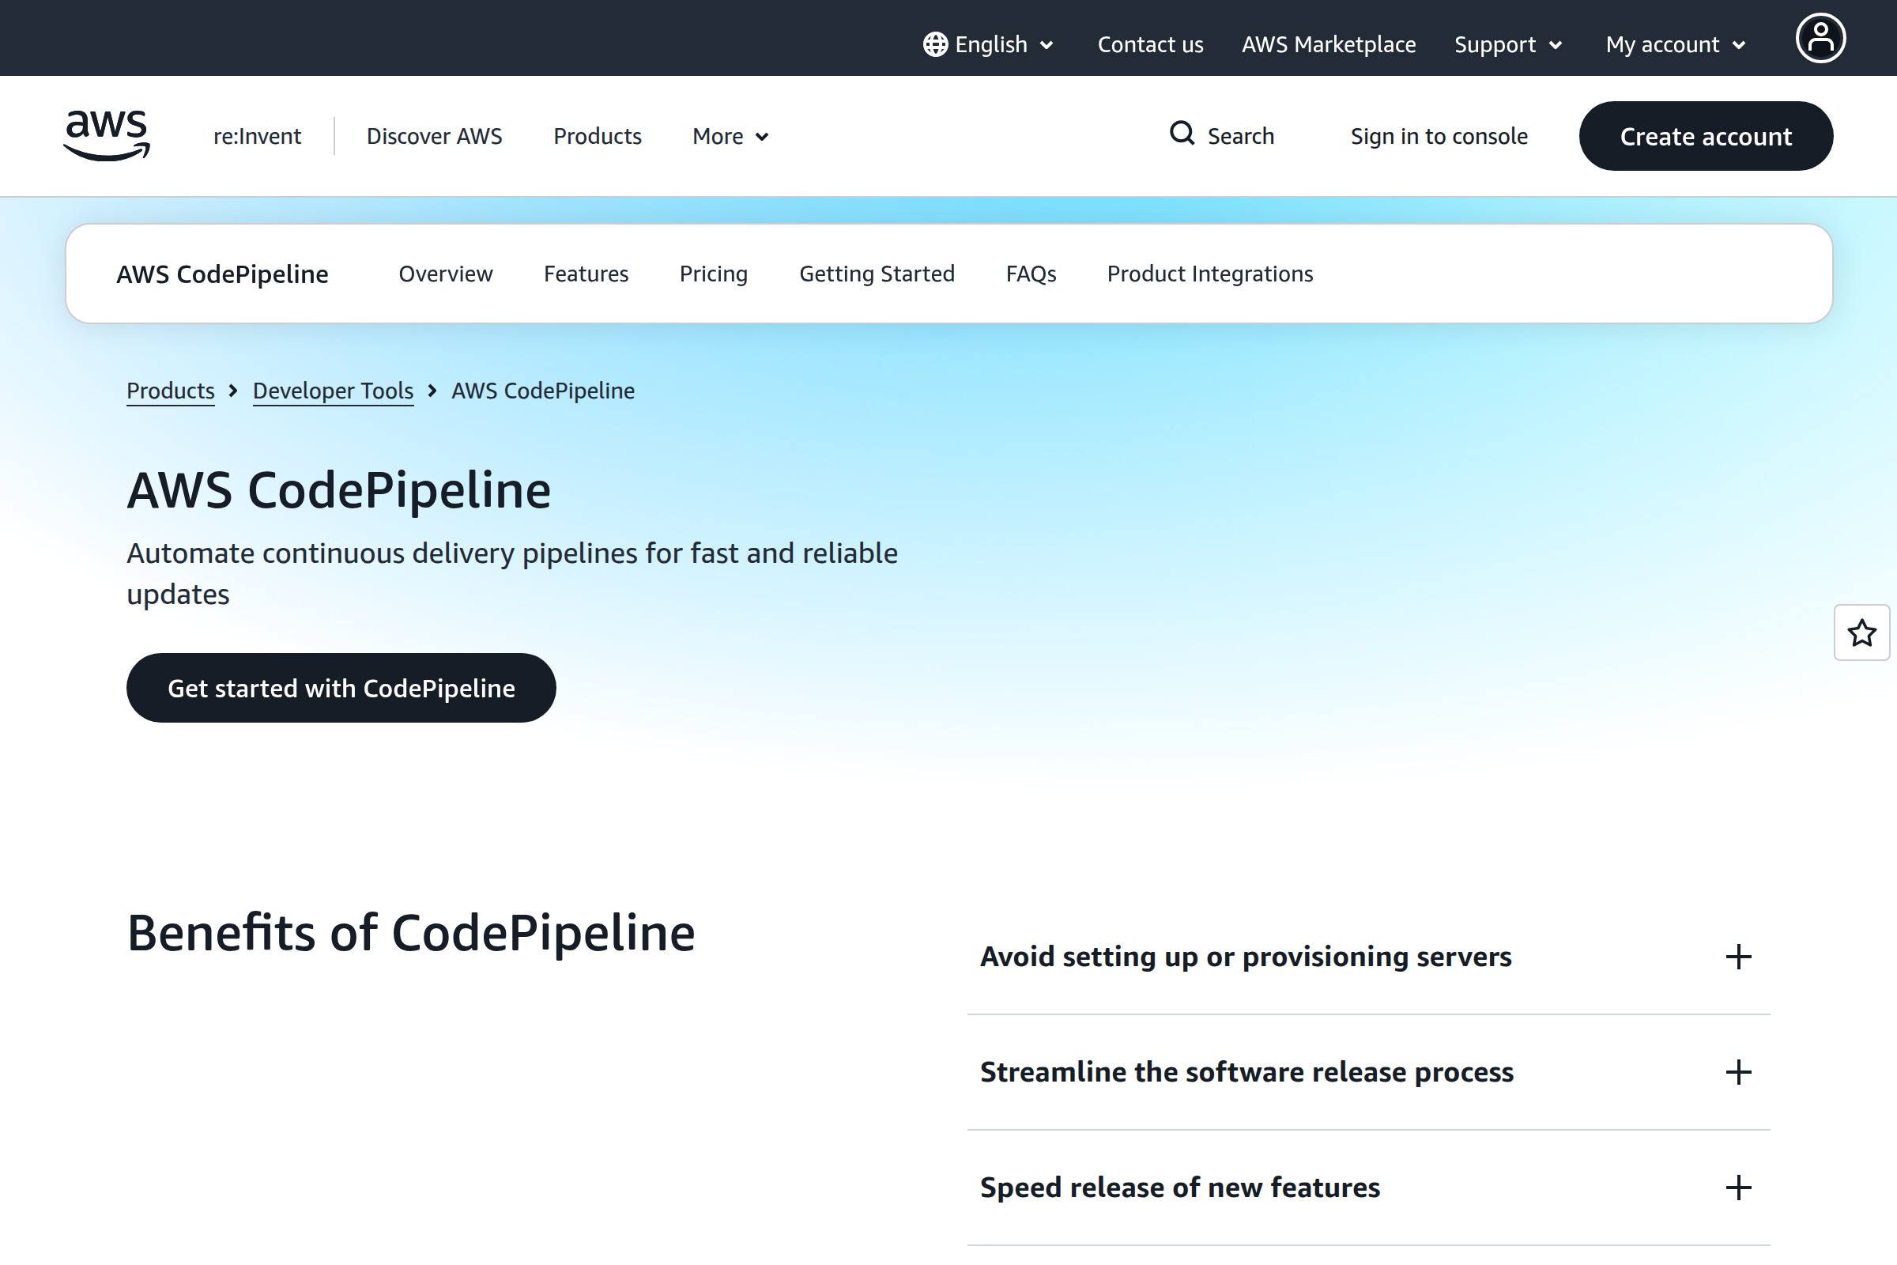Click the AWS logo
Image resolution: width=1897 pixels, height=1265 pixels.
click(107, 135)
